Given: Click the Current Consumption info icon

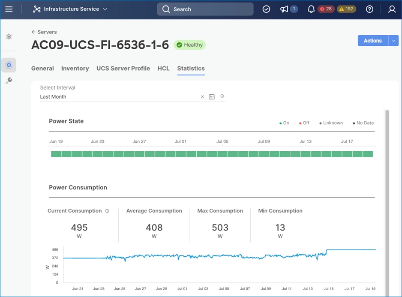Looking at the screenshot, I should [107, 211].
